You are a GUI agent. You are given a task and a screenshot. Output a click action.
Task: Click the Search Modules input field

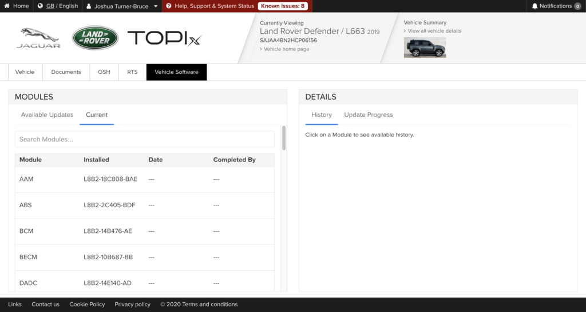click(144, 139)
